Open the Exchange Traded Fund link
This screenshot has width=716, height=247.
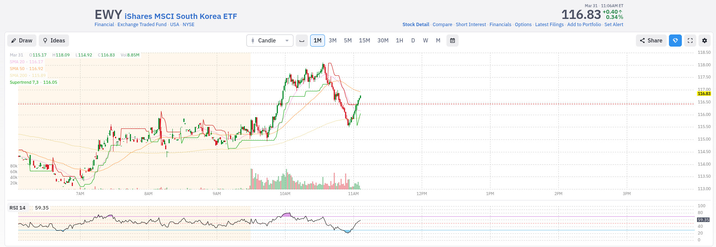[142, 25]
